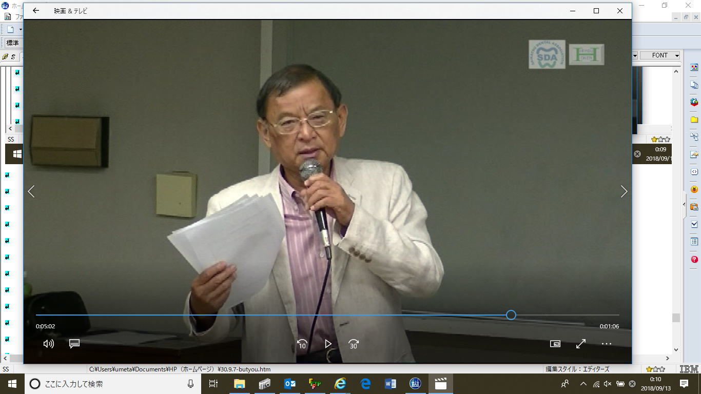Click the video seek bar handle
The image size is (701, 394).
[511, 315]
